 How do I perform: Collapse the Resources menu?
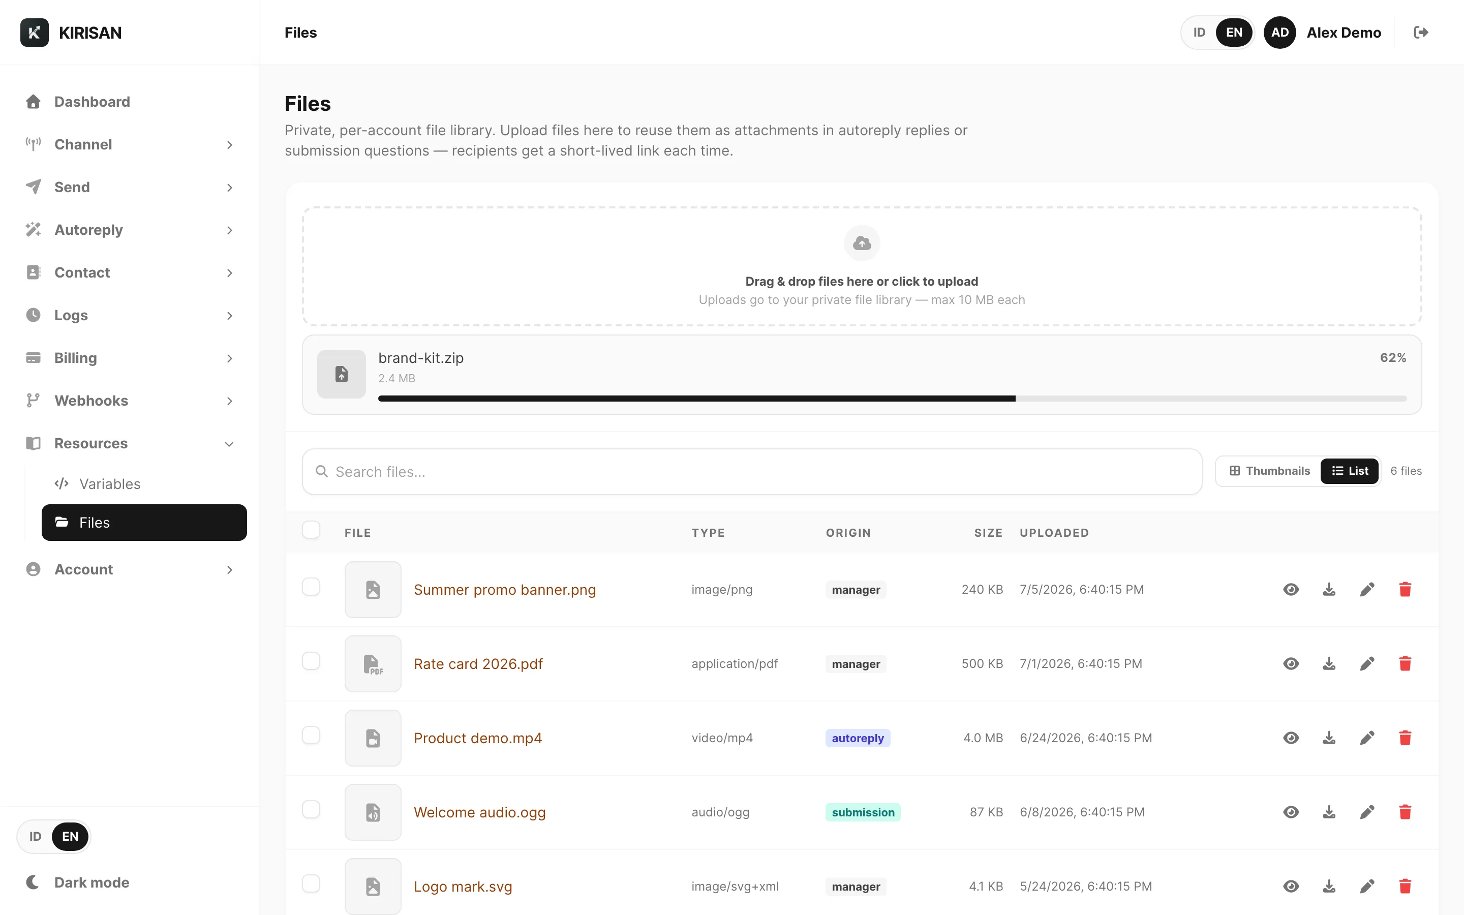coord(130,444)
